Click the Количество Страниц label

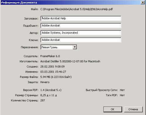tap(25, 100)
